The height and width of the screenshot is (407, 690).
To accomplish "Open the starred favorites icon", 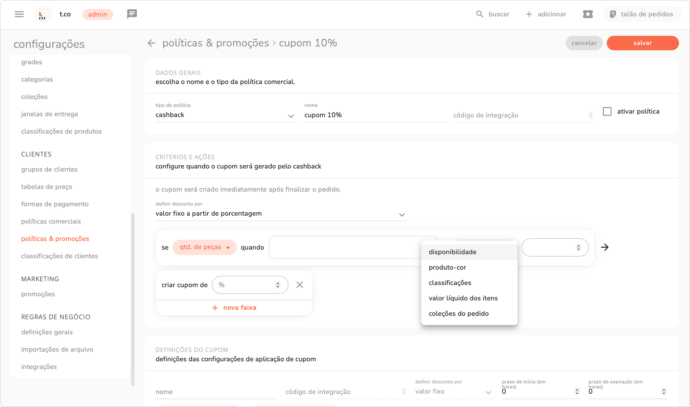I will 588,14.
